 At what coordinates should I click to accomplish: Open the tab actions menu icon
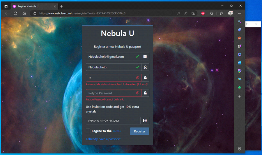6,6
